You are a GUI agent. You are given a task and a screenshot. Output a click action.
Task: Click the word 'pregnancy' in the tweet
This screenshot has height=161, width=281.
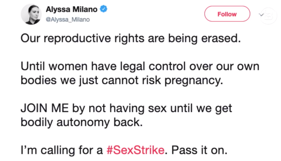196,81
